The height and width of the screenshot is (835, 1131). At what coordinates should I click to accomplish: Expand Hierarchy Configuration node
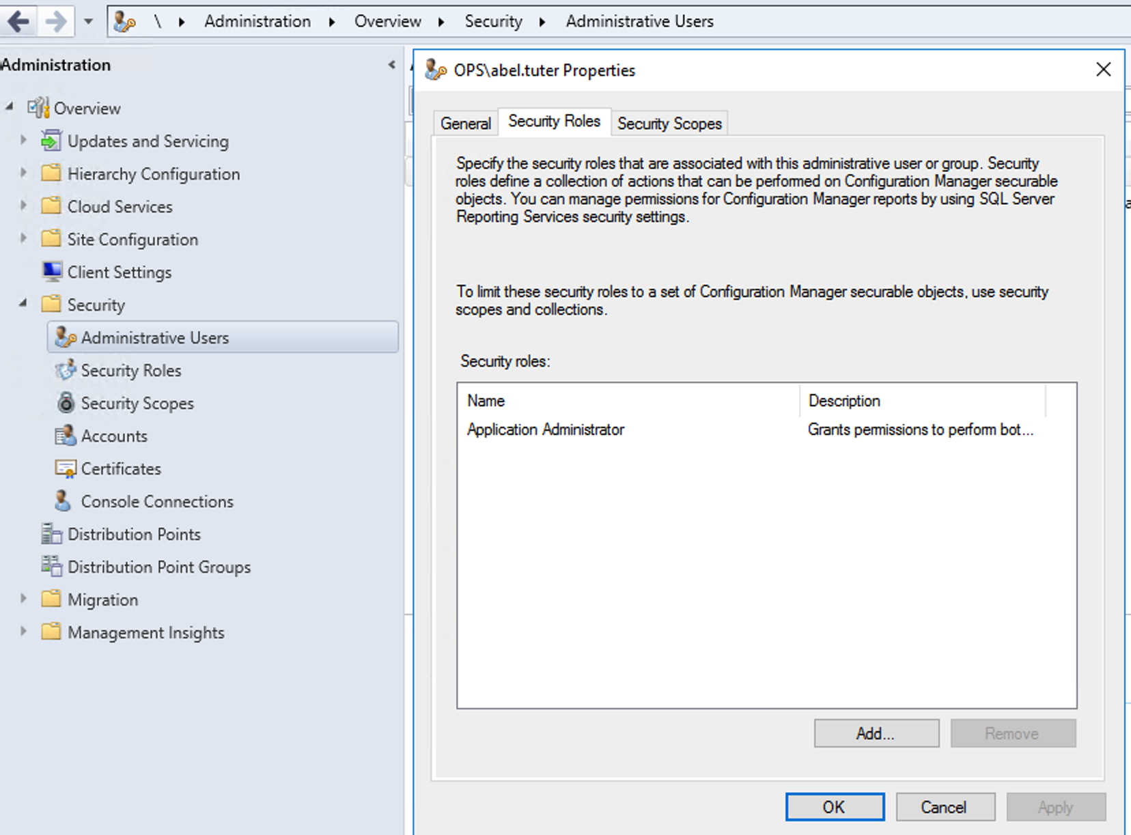(x=23, y=173)
